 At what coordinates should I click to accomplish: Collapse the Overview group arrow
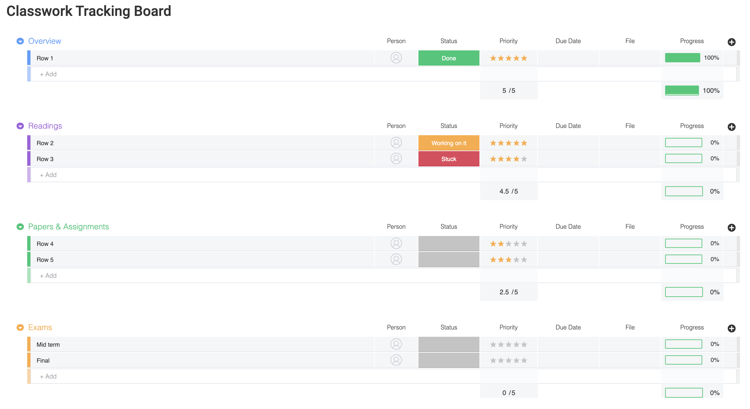tap(20, 41)
